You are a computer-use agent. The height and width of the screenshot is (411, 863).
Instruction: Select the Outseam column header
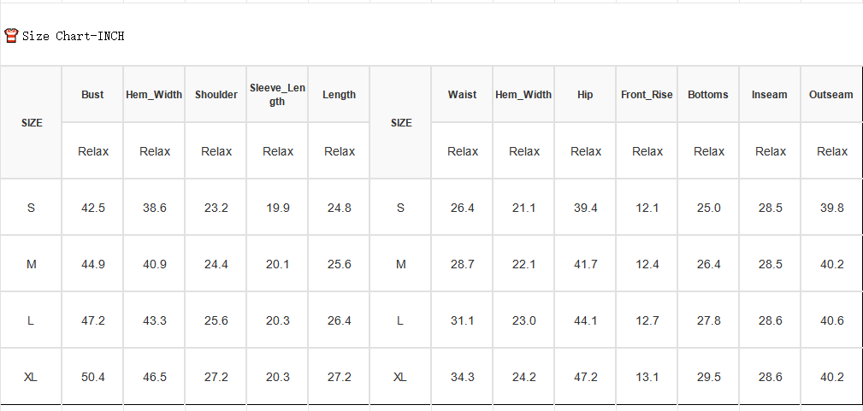(831, 95)
